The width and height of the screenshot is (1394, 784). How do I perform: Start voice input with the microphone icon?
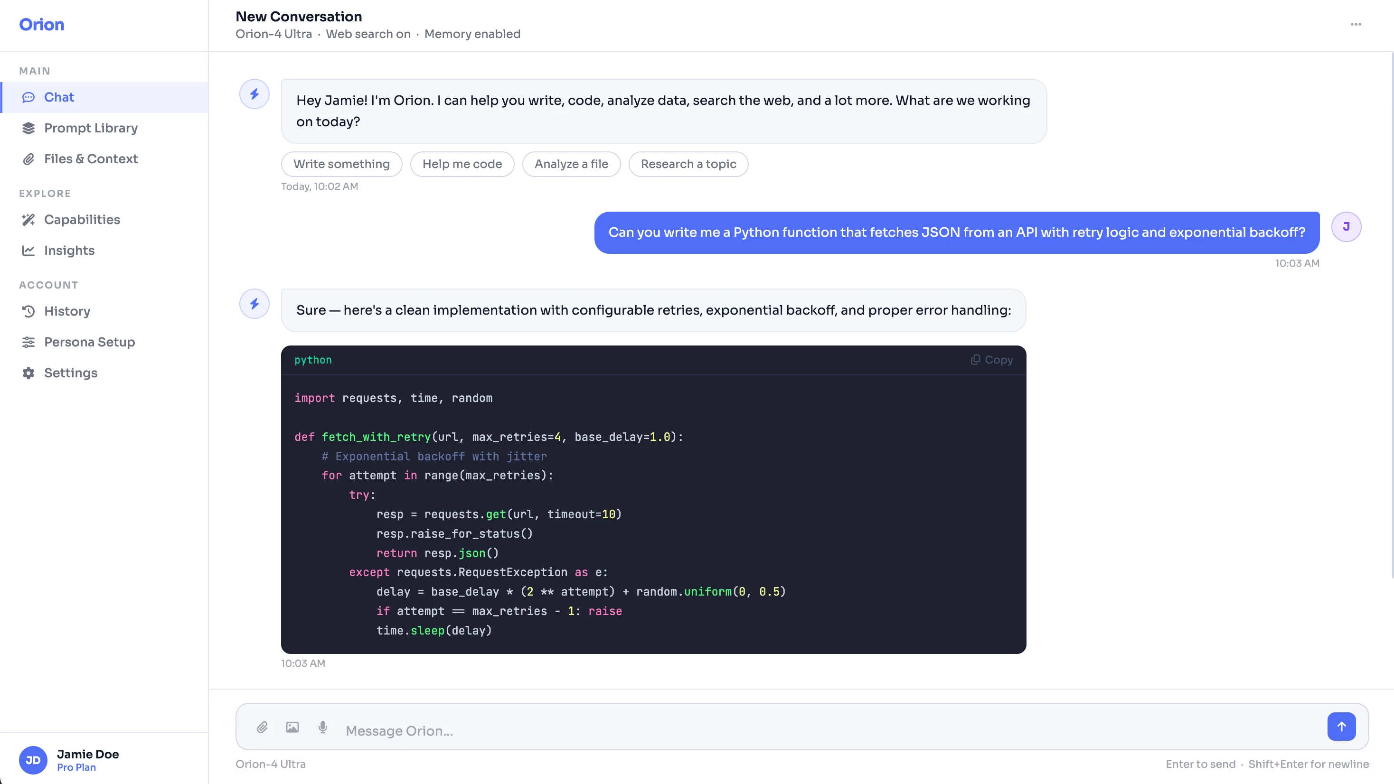pos(322,727)
